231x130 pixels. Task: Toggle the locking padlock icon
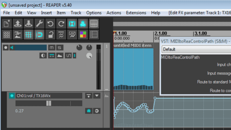50,35
